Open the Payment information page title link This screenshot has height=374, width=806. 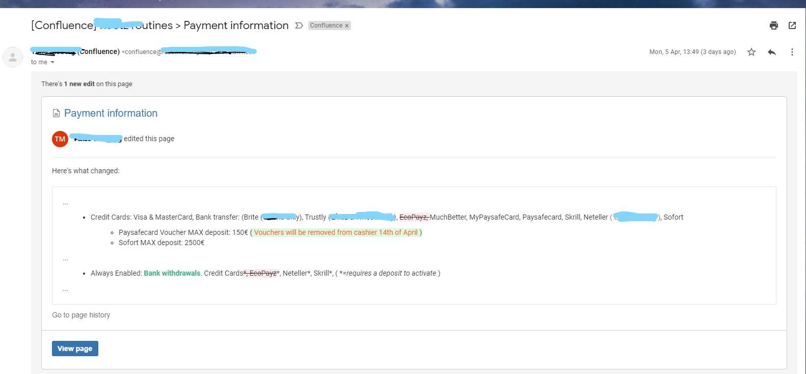coord(111,113)
